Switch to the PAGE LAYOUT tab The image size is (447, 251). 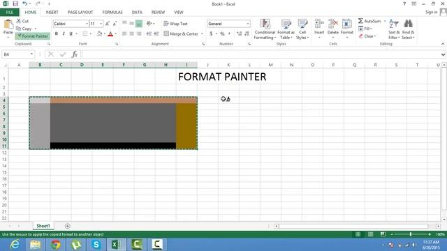[x=80, y=13]
